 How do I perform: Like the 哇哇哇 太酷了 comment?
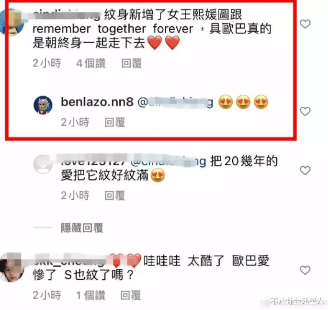305,270
